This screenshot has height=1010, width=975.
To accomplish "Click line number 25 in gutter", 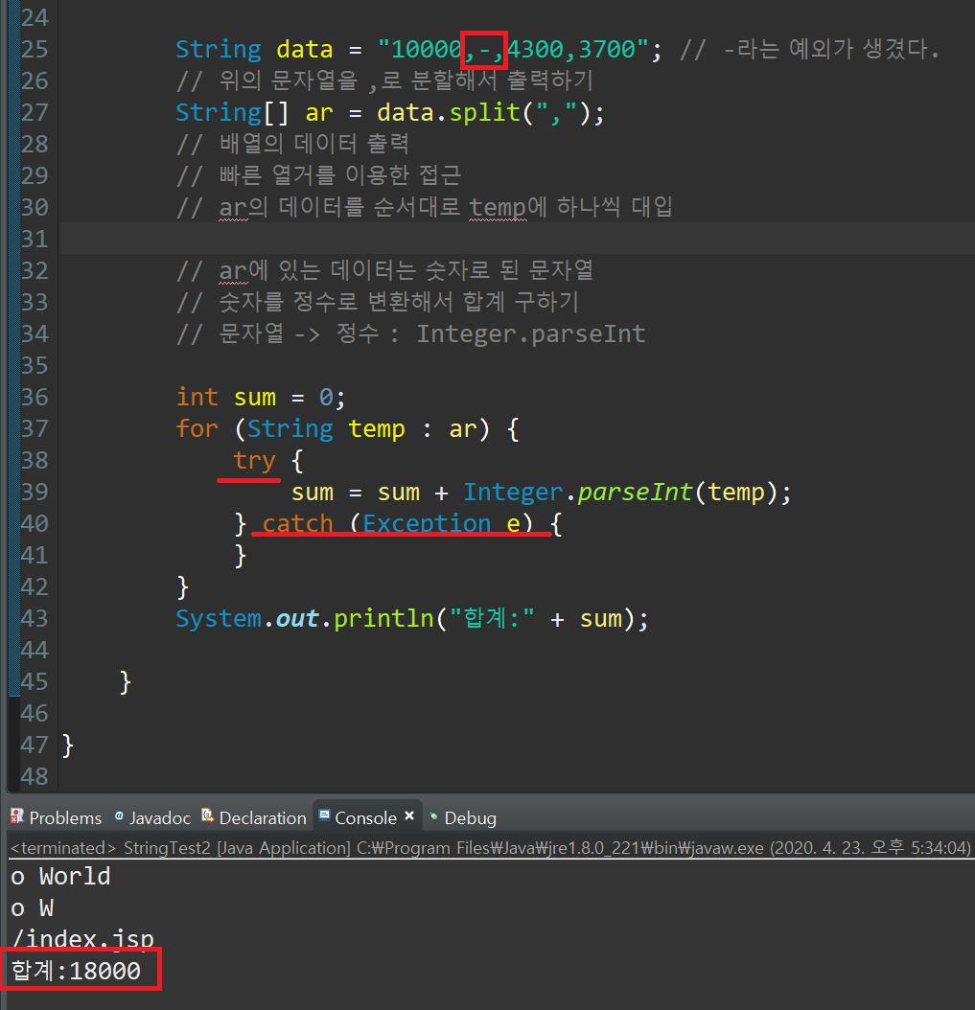I will (x=35, y=49).
